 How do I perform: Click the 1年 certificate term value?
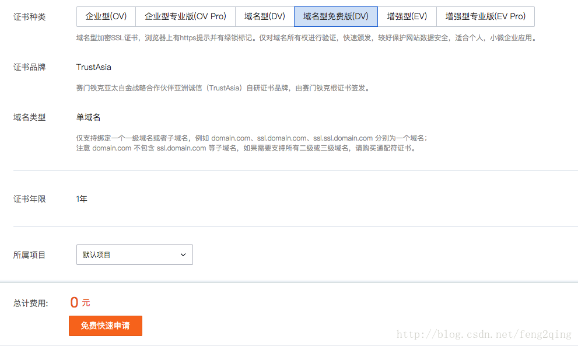tap(82, 199)
